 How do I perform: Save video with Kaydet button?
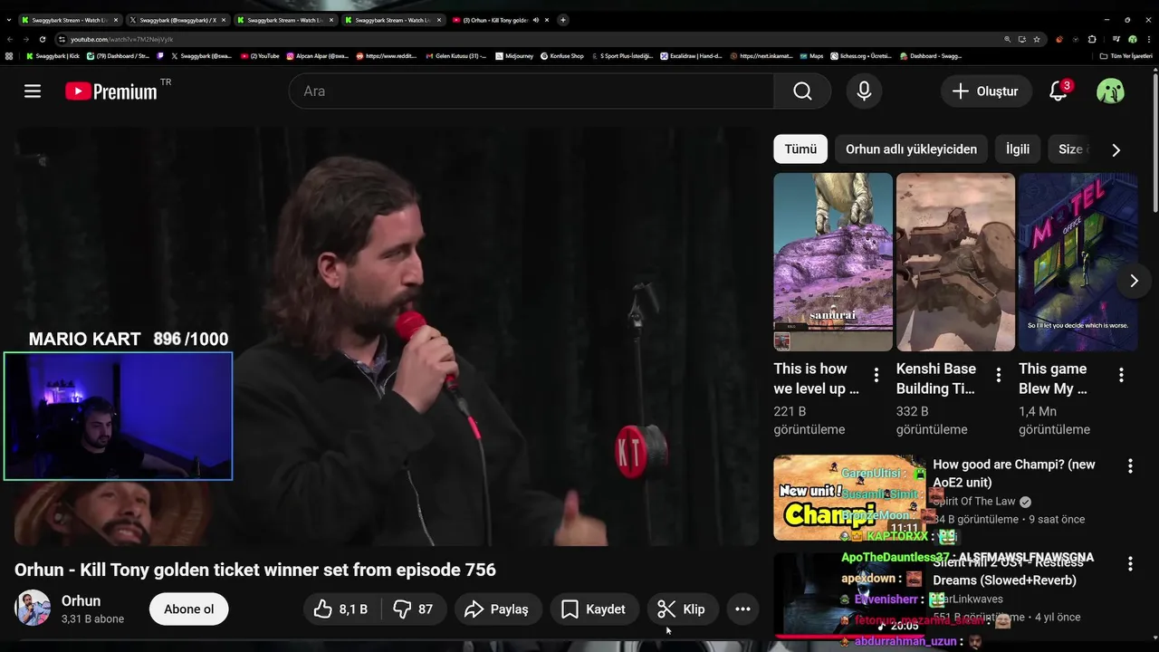pyautogui.click(x=594, y=609)
